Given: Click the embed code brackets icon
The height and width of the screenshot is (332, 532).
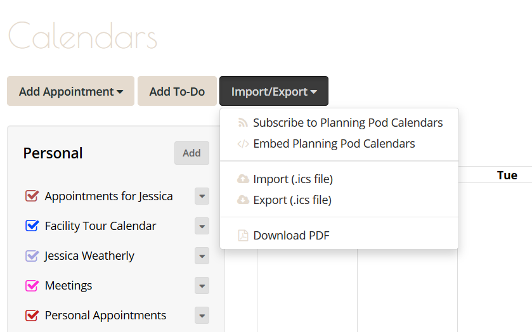Looking at the screenshot, I should (x=243, y=144).
